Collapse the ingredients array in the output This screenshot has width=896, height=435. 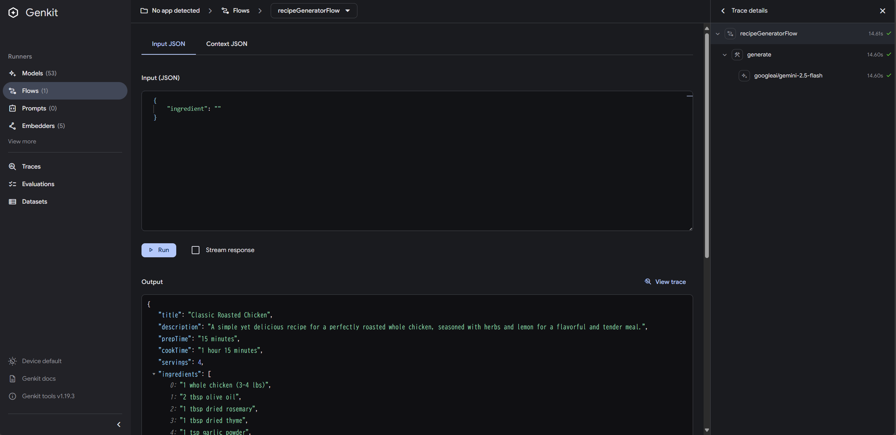coord(154,374)
